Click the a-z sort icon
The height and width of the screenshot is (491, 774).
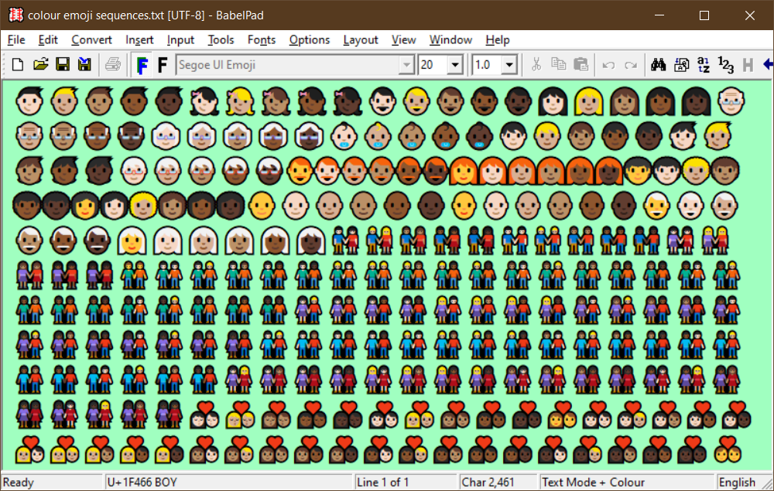click(704, 65)
